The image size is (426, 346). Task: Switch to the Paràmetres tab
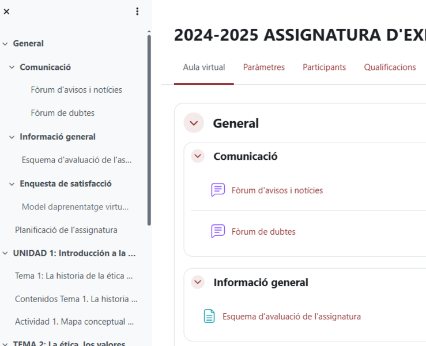[x=264, y=67]
